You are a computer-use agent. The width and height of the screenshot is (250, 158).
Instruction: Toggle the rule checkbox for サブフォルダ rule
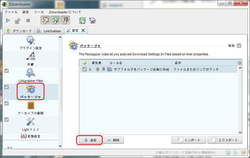point(85,69)
